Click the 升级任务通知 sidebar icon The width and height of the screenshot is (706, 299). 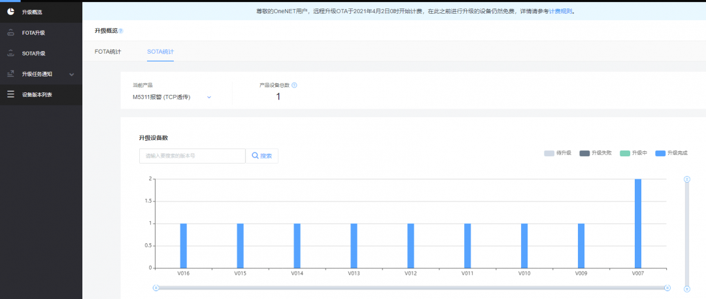point(11,74)
